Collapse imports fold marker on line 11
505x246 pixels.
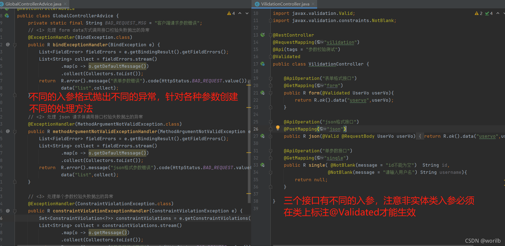coord(270,20)
